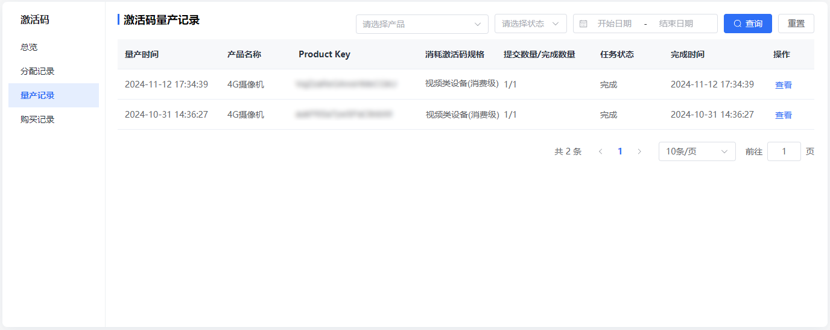The height and width of the screenshot is (330, 830).
Task: Click 查看 for the 2024-10-31 record
Action: tap(784, 115)
